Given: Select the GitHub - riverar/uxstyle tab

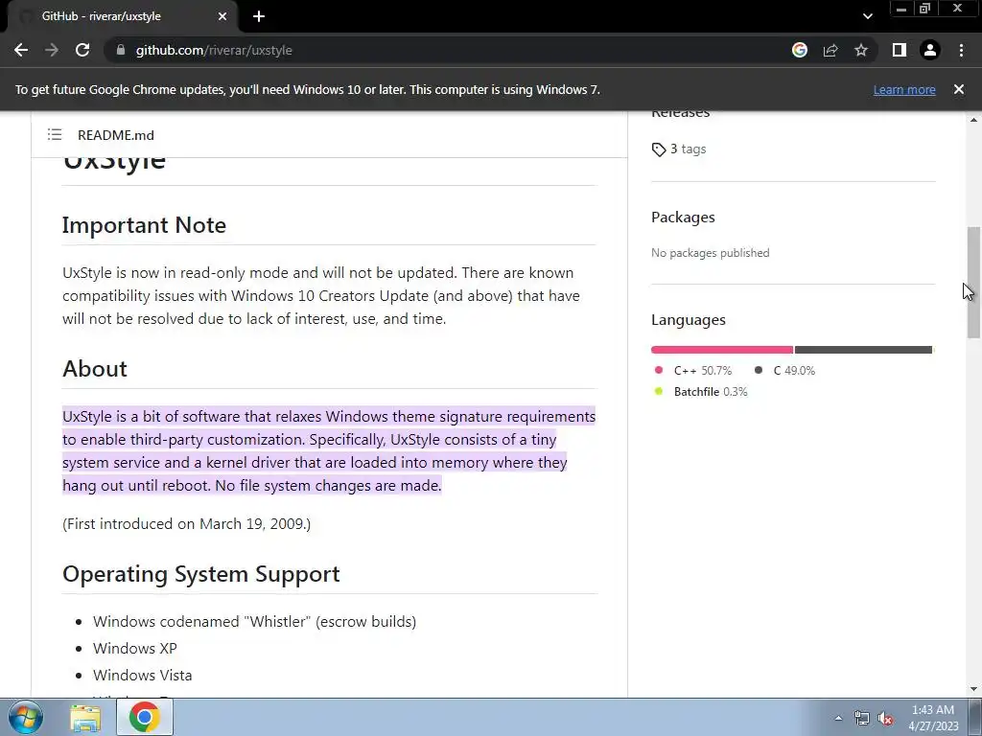Looking at the screenshot, I should [x=122, y=16].
